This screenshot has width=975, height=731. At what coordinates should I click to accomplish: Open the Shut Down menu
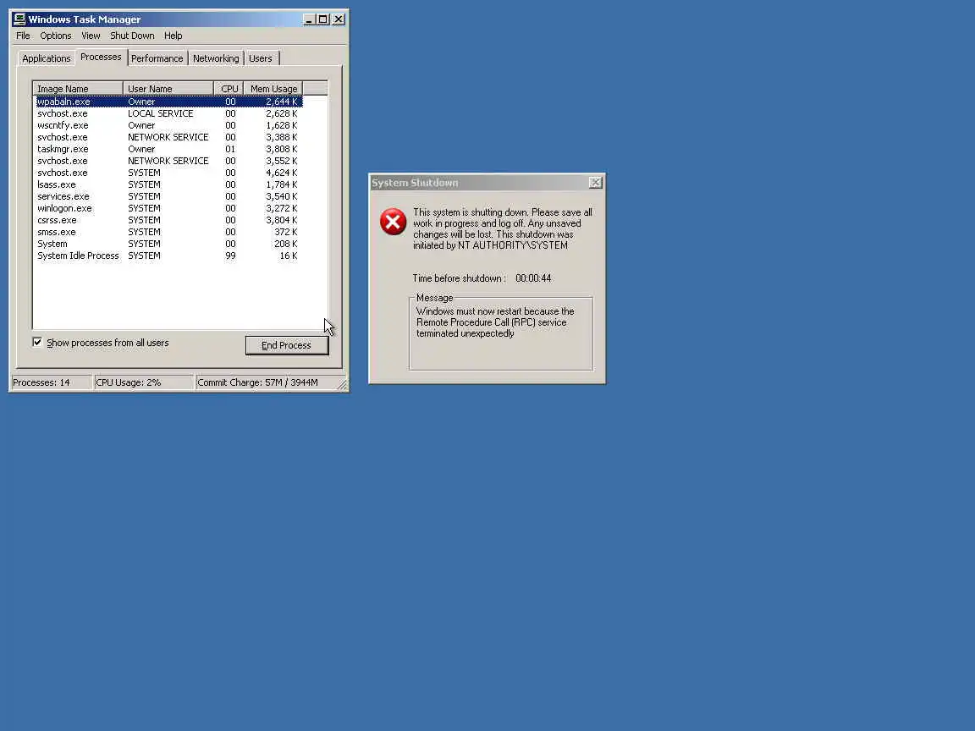click(132, 36)
